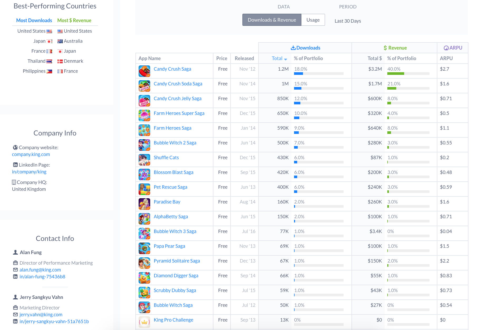Click the United States flag under Most Downloads
The width and height of the screenshot is (479, 330).
pyautogui.click(x=49, y=31)
